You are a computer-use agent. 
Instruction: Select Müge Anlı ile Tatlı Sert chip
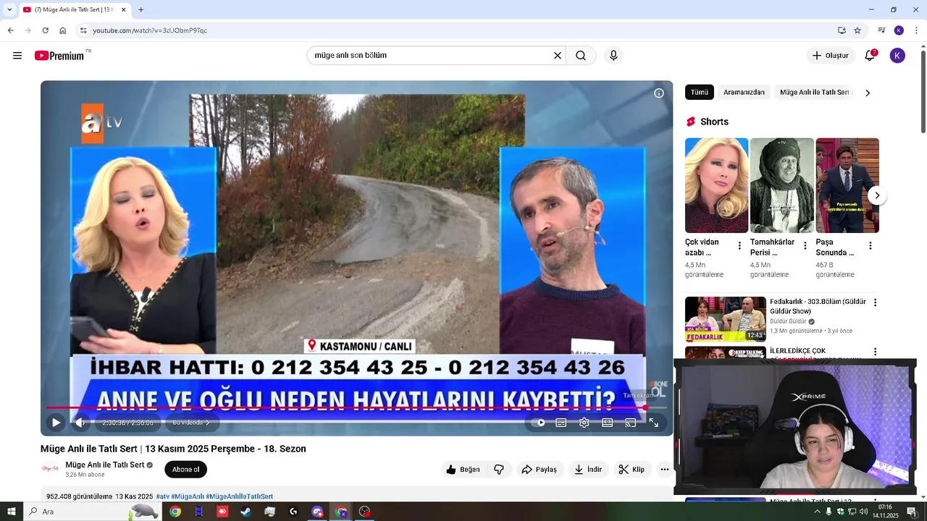point(815,92)
